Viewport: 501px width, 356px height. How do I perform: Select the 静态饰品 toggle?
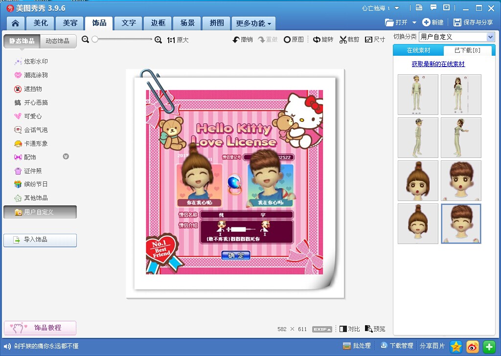pyautogui.click(x=22, y=41)
